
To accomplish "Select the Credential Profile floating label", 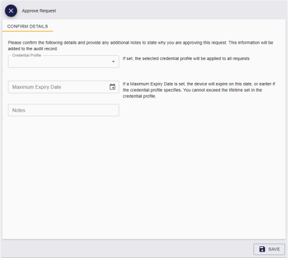I will coord(26,55).
